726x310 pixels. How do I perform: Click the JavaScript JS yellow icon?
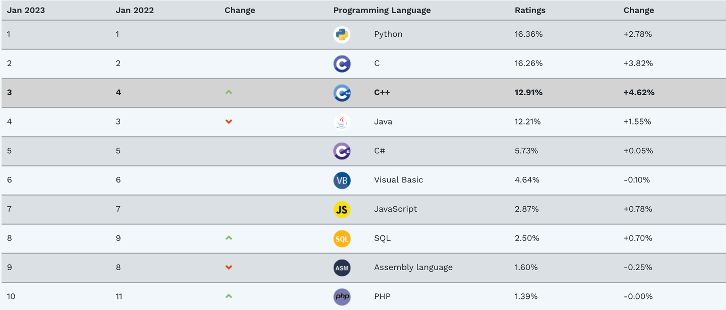(342, 209)
